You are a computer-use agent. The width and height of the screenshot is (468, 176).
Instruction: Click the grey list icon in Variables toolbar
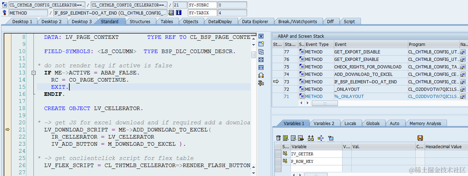pos(293,138)
